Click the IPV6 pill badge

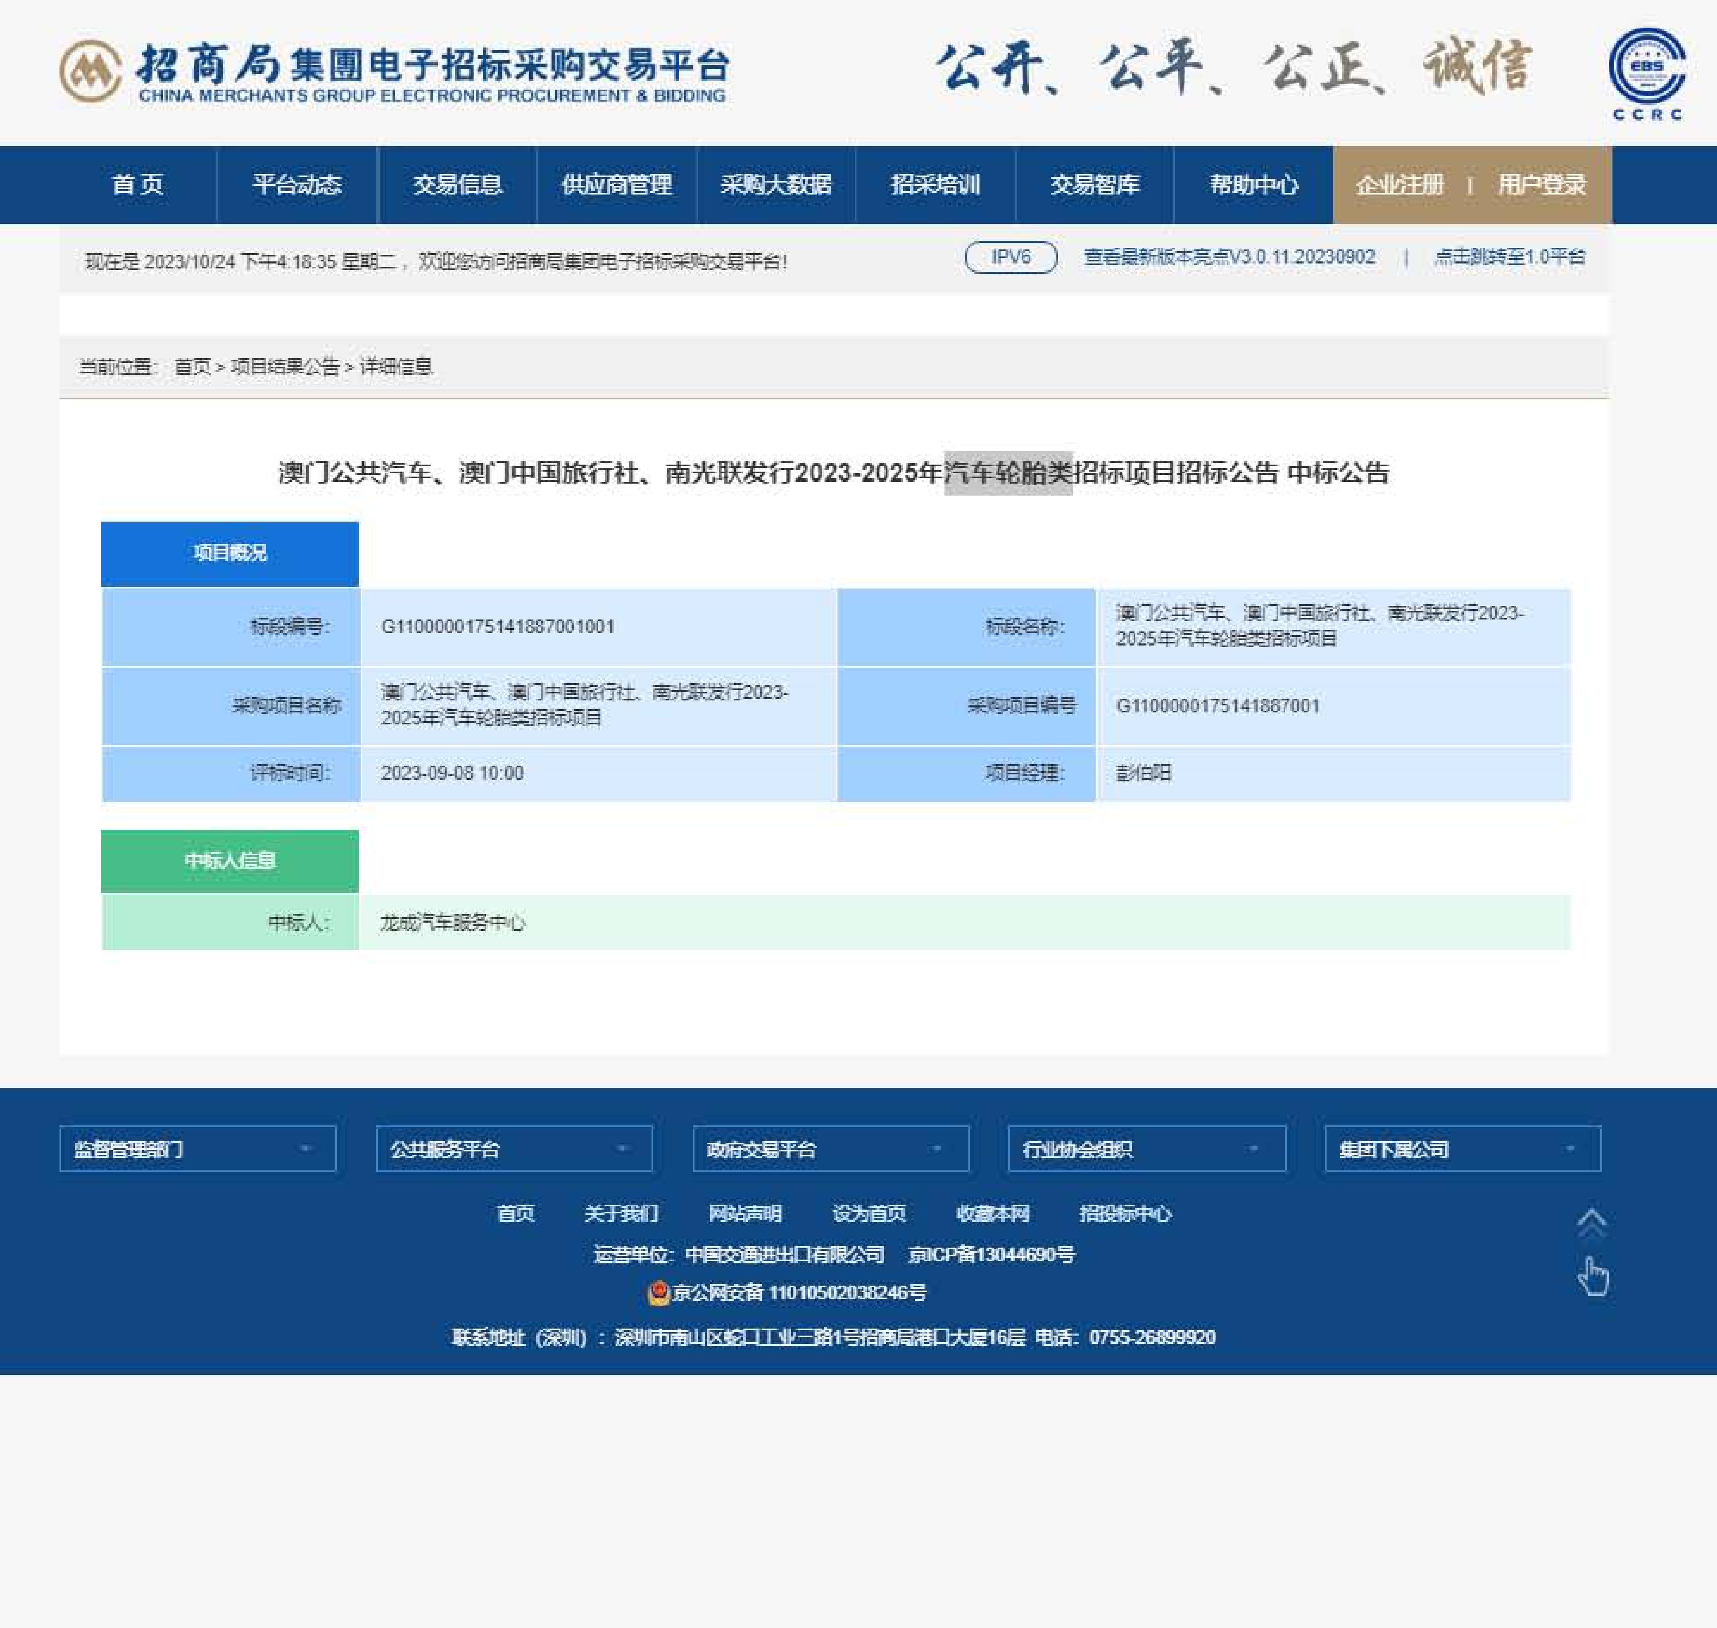(x=1011, y=257)
